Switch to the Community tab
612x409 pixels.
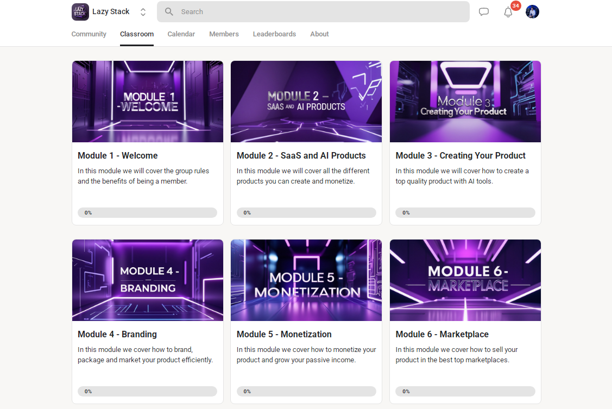(89, 34)
